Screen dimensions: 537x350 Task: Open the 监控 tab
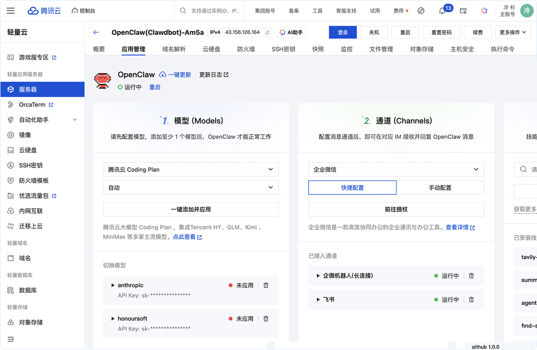pyautogui.click(x=346, y=49)
